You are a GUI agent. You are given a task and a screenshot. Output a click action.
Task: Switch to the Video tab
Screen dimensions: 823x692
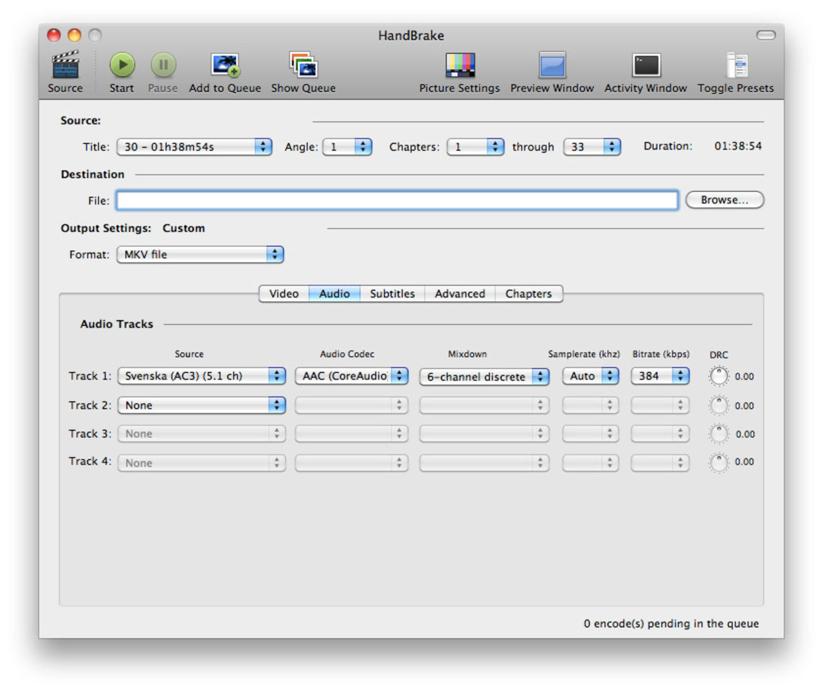click(x=284, y=294)
